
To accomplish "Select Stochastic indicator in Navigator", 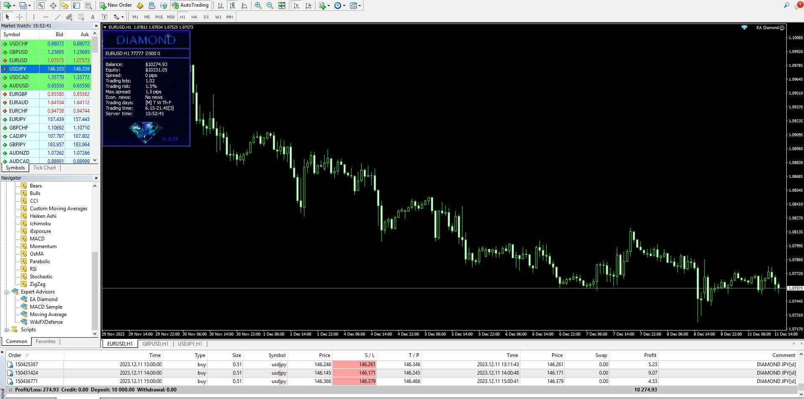I will point(41,277).
